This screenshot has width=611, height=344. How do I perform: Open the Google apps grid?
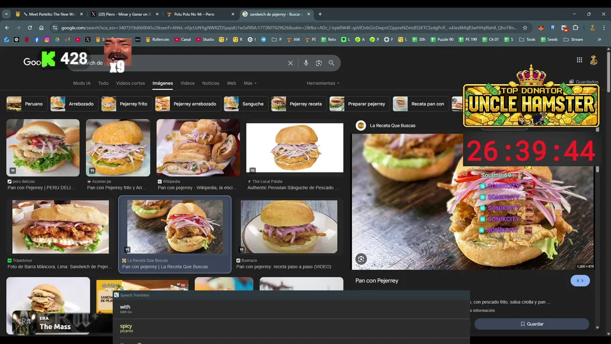(579, 60)
